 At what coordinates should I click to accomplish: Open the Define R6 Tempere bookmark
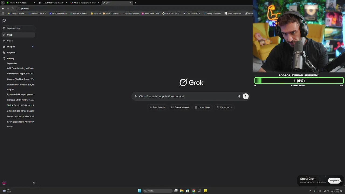(x=233, y=13)
